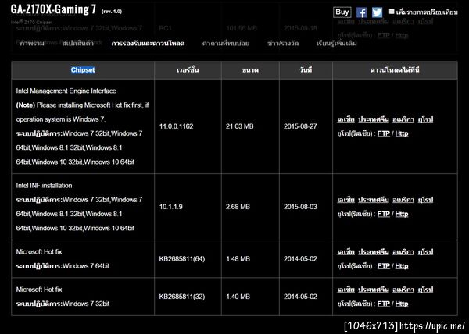Image resolution: width=469 pixels, height=334 pixels.
Task: Click the highlighted Chipset column header
Action: 83,70
